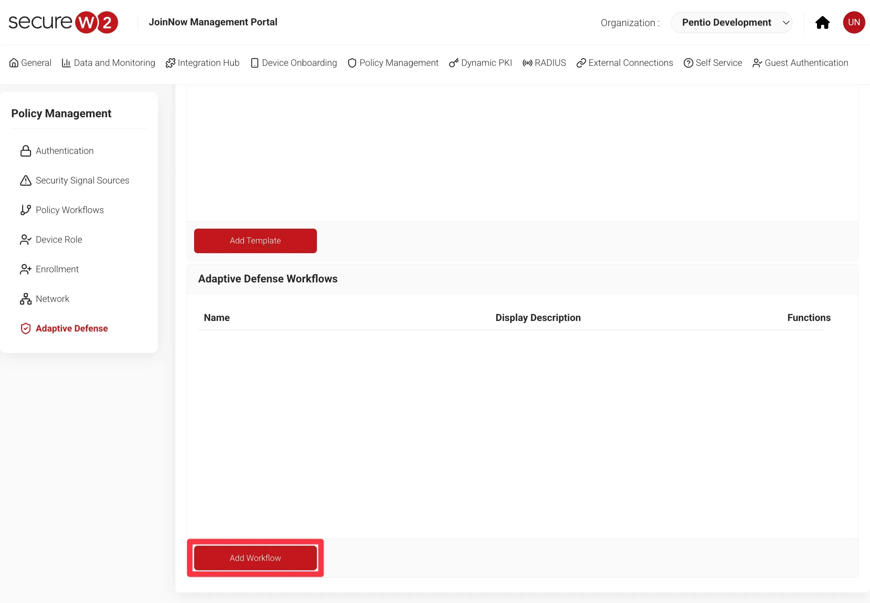Open the RADIUS menu item
Image resolution: width=870 pixels, height=603 pixels.
click(x=544, y=63)
